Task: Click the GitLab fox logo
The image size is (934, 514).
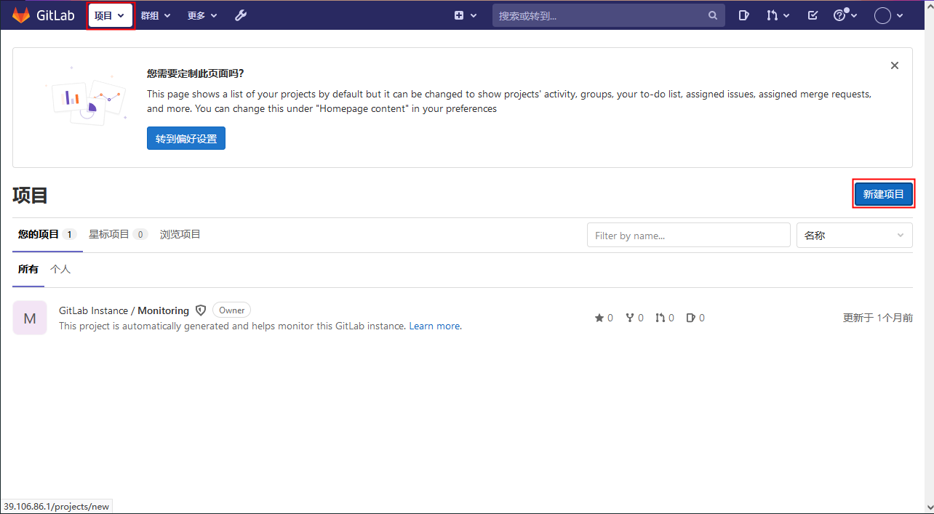Action: 20,15
